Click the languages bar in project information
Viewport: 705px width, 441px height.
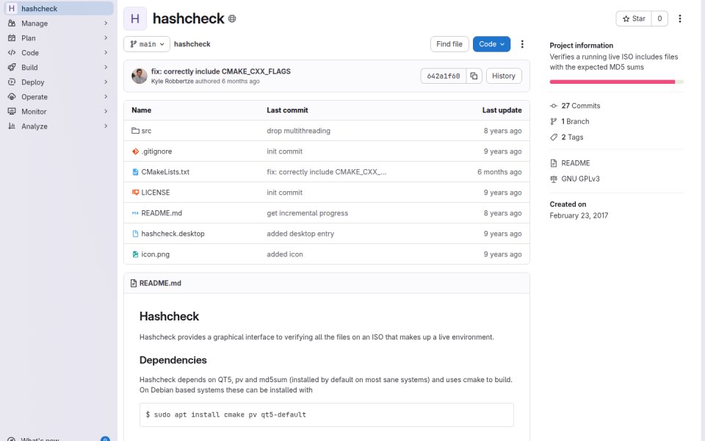pyautogui.click(x=616, y=82)
